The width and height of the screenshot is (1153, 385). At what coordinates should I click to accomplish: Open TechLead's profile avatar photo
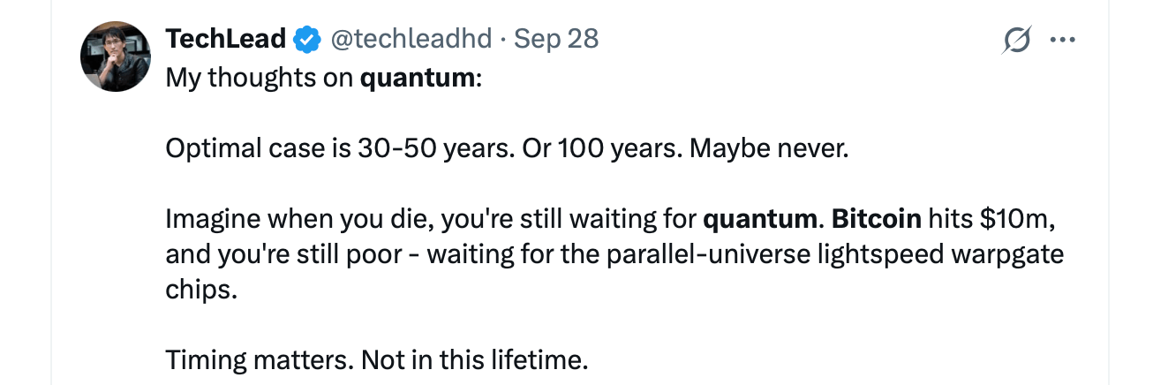[116, 57]
